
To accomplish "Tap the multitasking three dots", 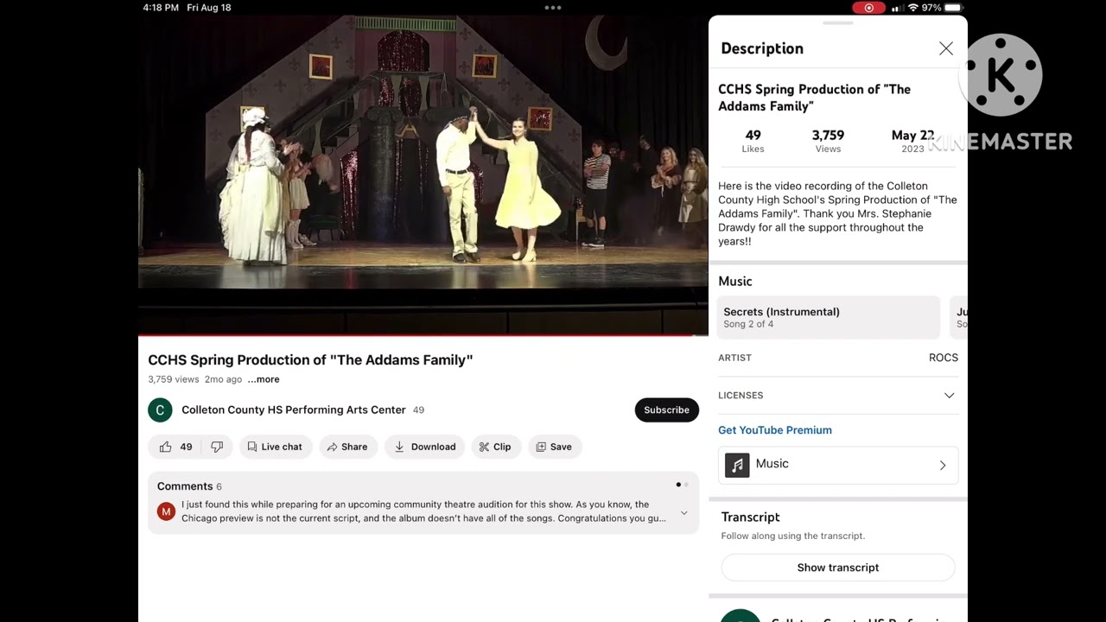I will click(x=553, y=8).
